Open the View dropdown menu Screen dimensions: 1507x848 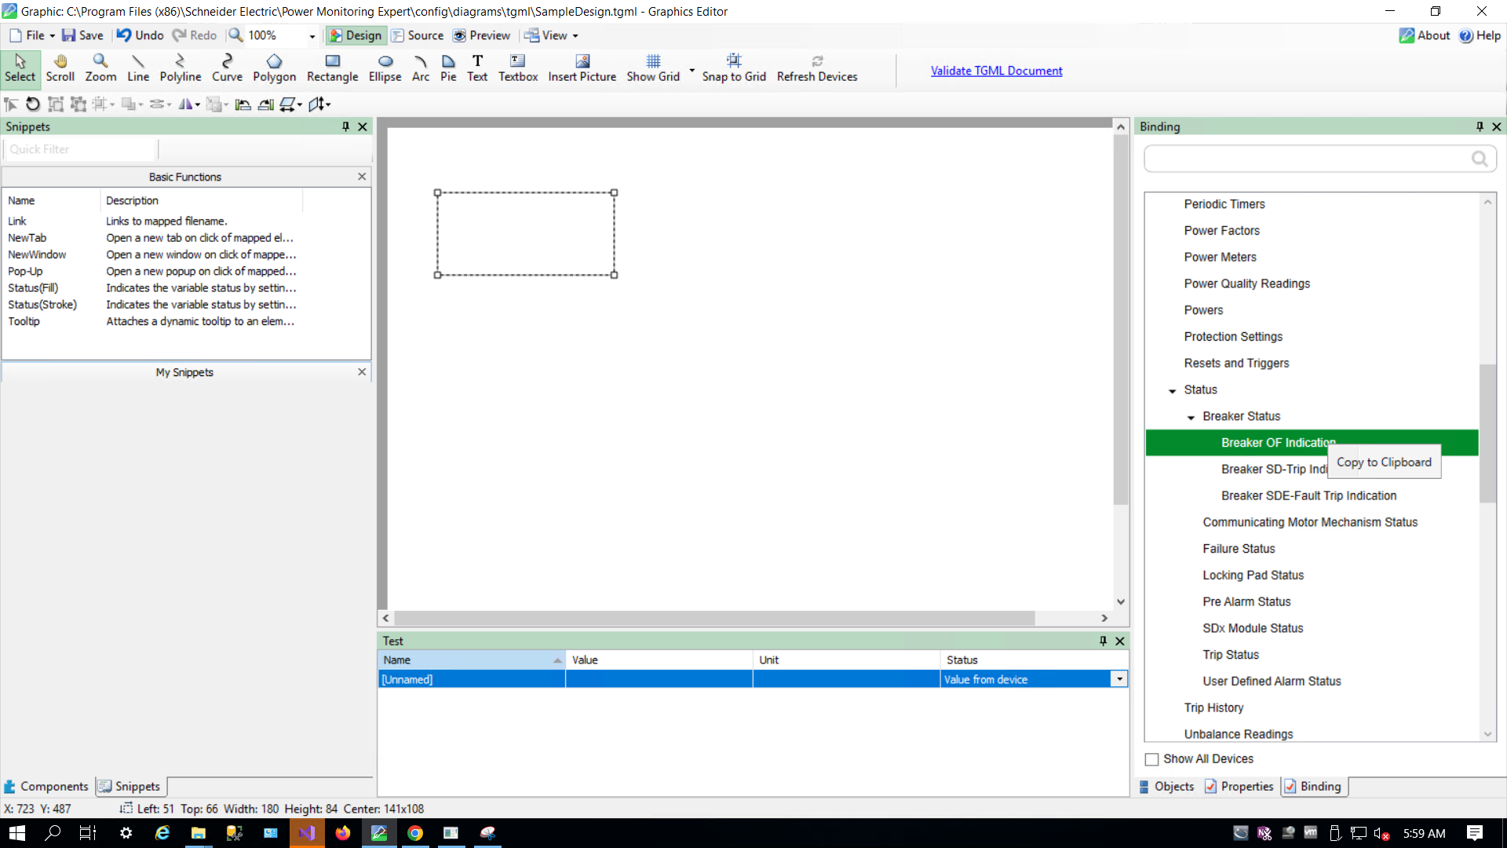(552, 35)
